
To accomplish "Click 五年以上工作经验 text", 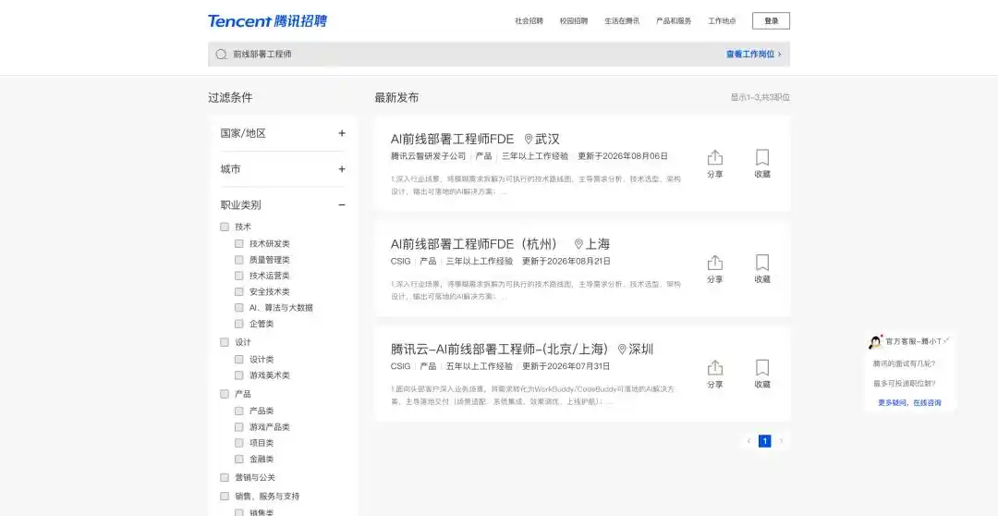I will (480, 366).
